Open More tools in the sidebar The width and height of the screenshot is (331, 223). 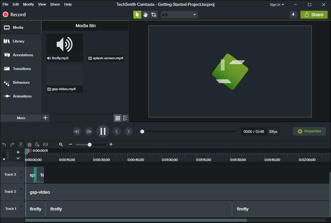click(21, 118)
